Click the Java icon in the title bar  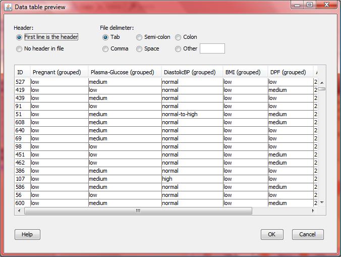pyautogui.click(x=8, y=7)
